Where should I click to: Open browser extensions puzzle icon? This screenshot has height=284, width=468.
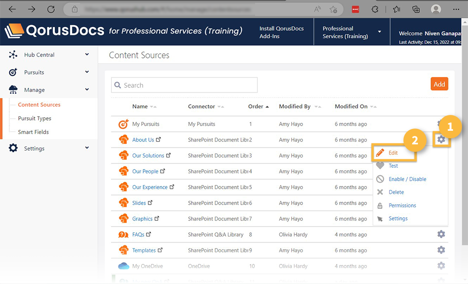point(375,9)
